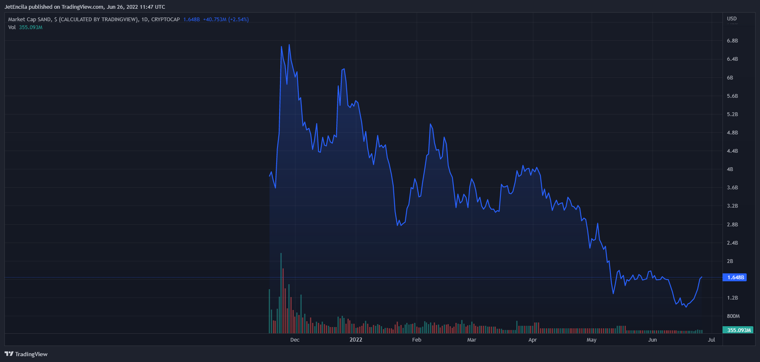Click the Jul label on time axis
The height and width of the screenshot is (362, 760).
pyautogui.click(x=711, y=340)
